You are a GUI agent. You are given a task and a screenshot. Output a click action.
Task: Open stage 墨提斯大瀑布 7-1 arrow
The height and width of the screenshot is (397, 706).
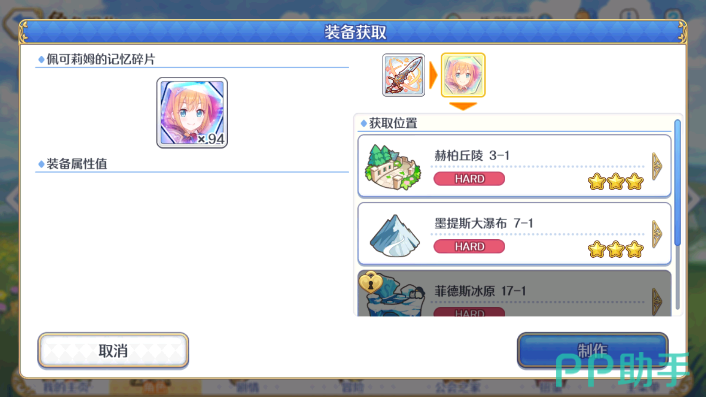(x=657, y=234)
